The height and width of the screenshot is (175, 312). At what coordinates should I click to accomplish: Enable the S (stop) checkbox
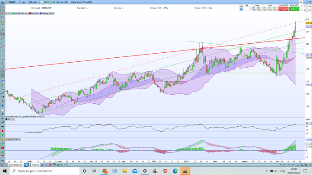click(x=302, y=10)
